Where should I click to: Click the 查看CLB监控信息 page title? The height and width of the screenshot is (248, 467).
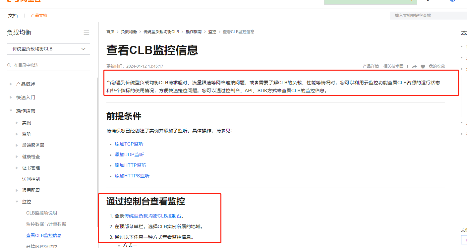pos(152,50)
